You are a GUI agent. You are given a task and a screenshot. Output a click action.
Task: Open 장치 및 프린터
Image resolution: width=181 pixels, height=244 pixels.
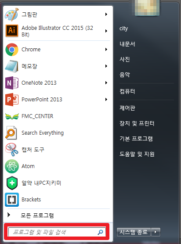point(137,123)
